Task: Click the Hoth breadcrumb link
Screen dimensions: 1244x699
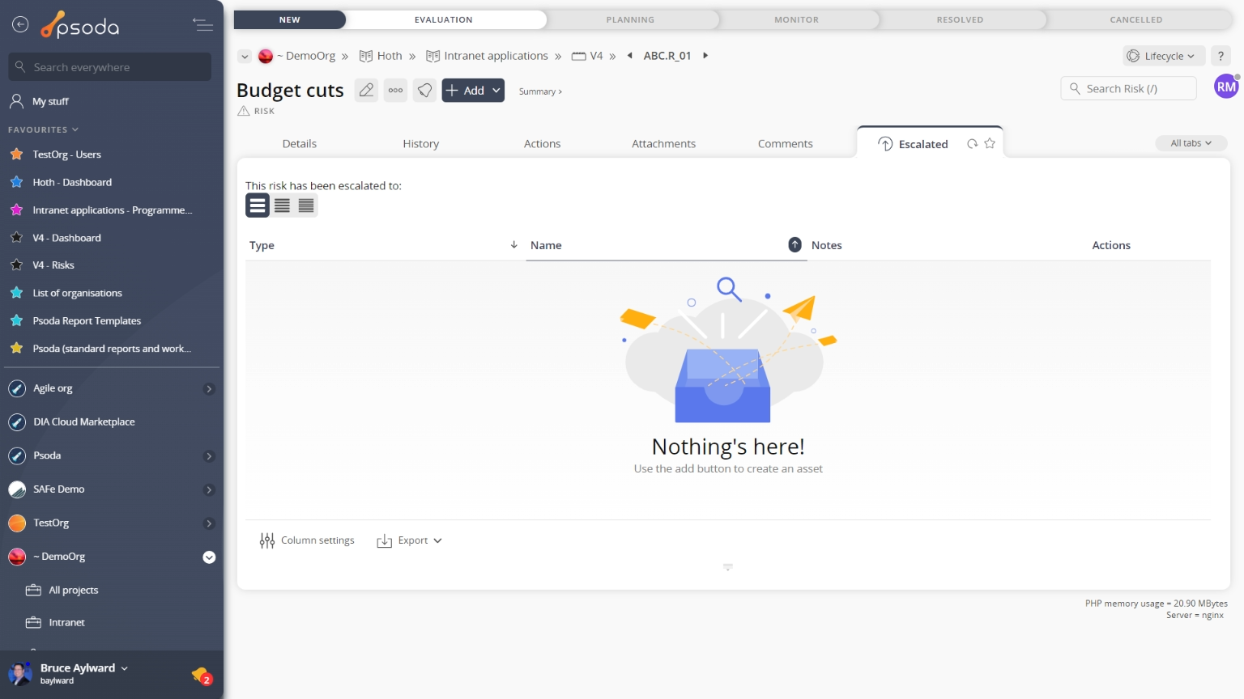Action: (x=389, y=56)
